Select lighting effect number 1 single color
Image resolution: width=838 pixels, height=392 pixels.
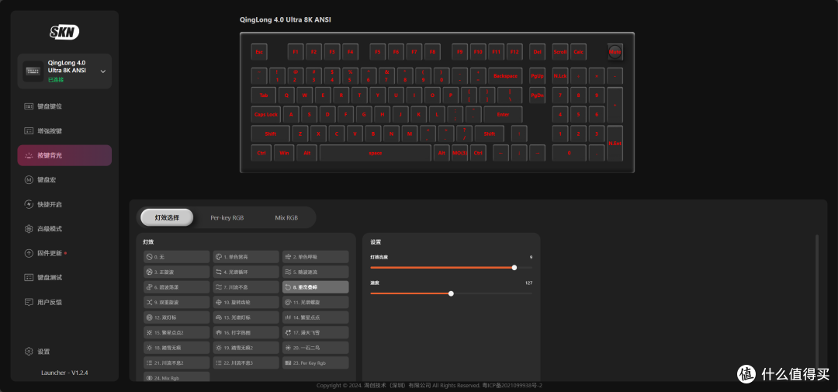(246, 257)
